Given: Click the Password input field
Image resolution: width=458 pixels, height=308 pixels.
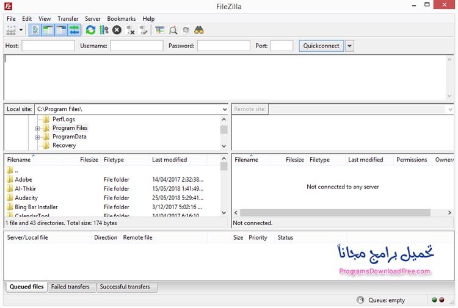Looking at the screenshot, I should coord(224,46).
